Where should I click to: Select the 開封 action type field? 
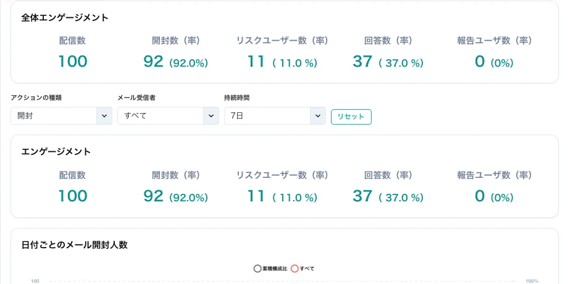(x=54, y=116)
